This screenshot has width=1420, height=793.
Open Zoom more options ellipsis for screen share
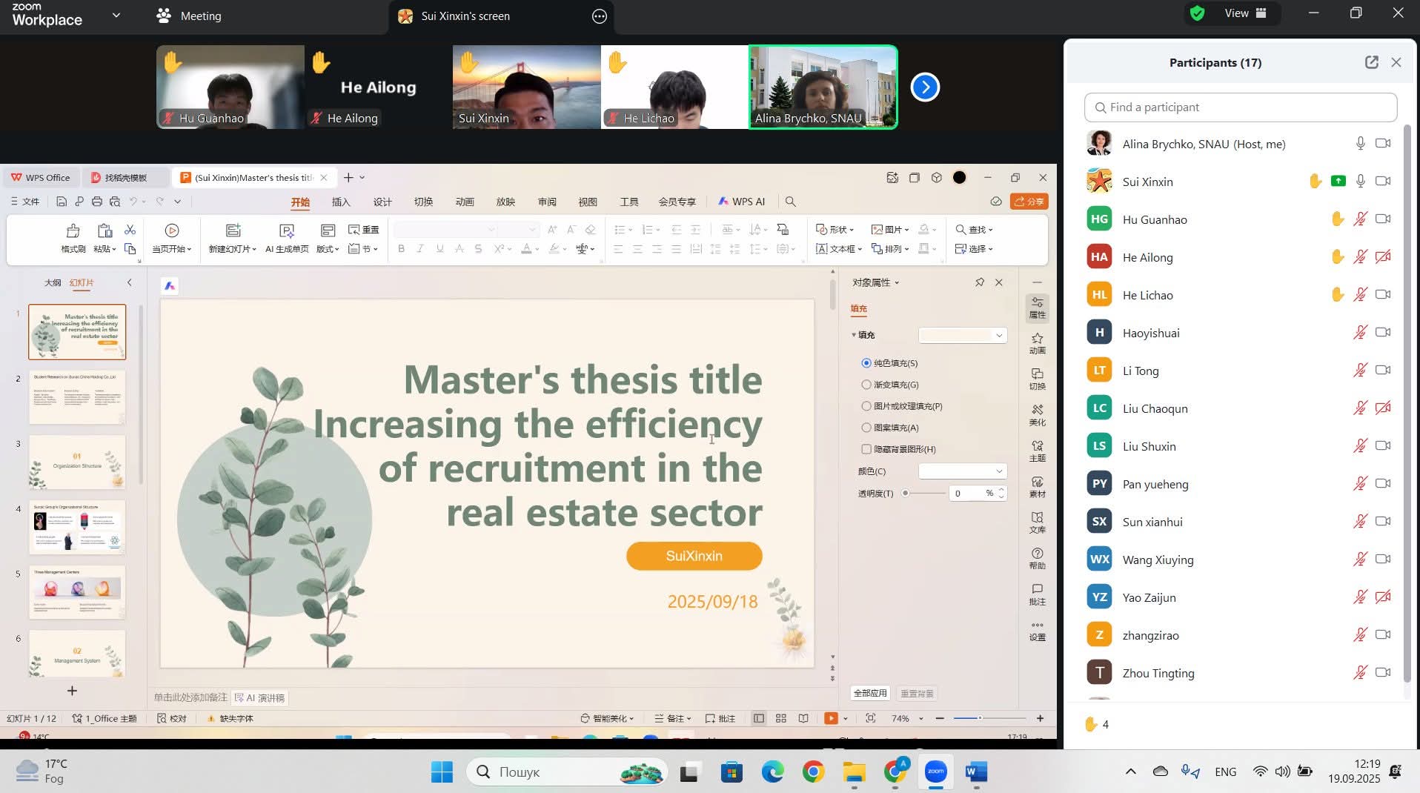tap(600, 16)
